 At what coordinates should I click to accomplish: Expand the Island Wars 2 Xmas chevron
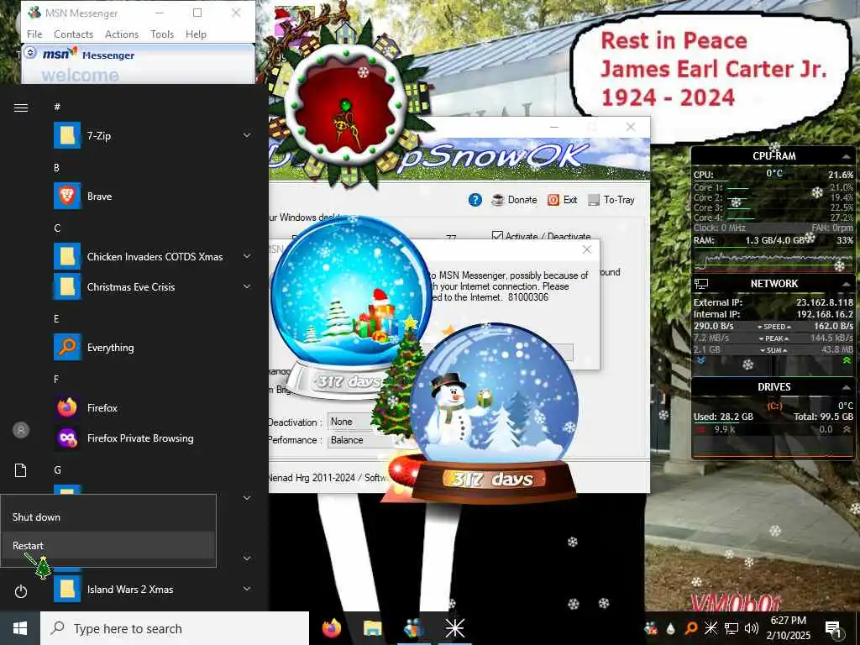coord(247,589)
